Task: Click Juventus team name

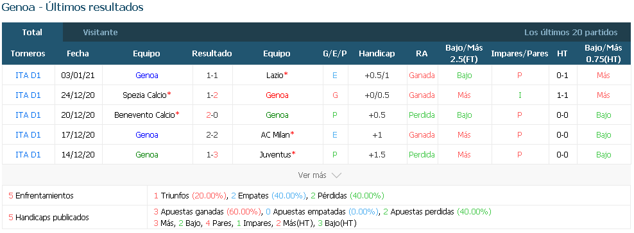Action: coord(275,154)
